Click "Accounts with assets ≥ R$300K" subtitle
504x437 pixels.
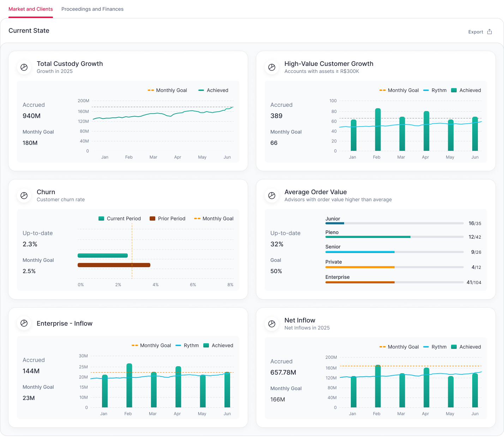(x=322, y=71)
